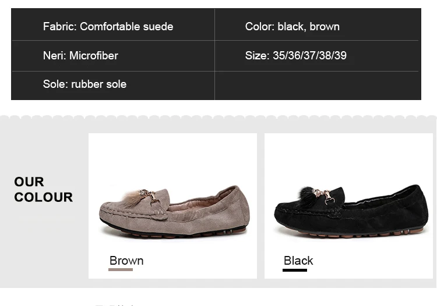Viewport: 437px width, 306px height.
Task: Click the fur tassel on black shoe
Action: click(x=304, y=198)
